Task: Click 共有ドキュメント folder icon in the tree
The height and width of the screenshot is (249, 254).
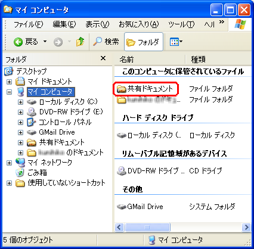Action: pyautogui.click(x=32, y=142)
